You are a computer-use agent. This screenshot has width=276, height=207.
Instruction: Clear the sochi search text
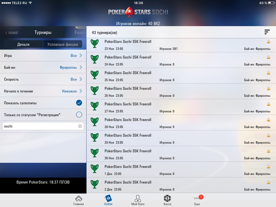coord(80,126)
